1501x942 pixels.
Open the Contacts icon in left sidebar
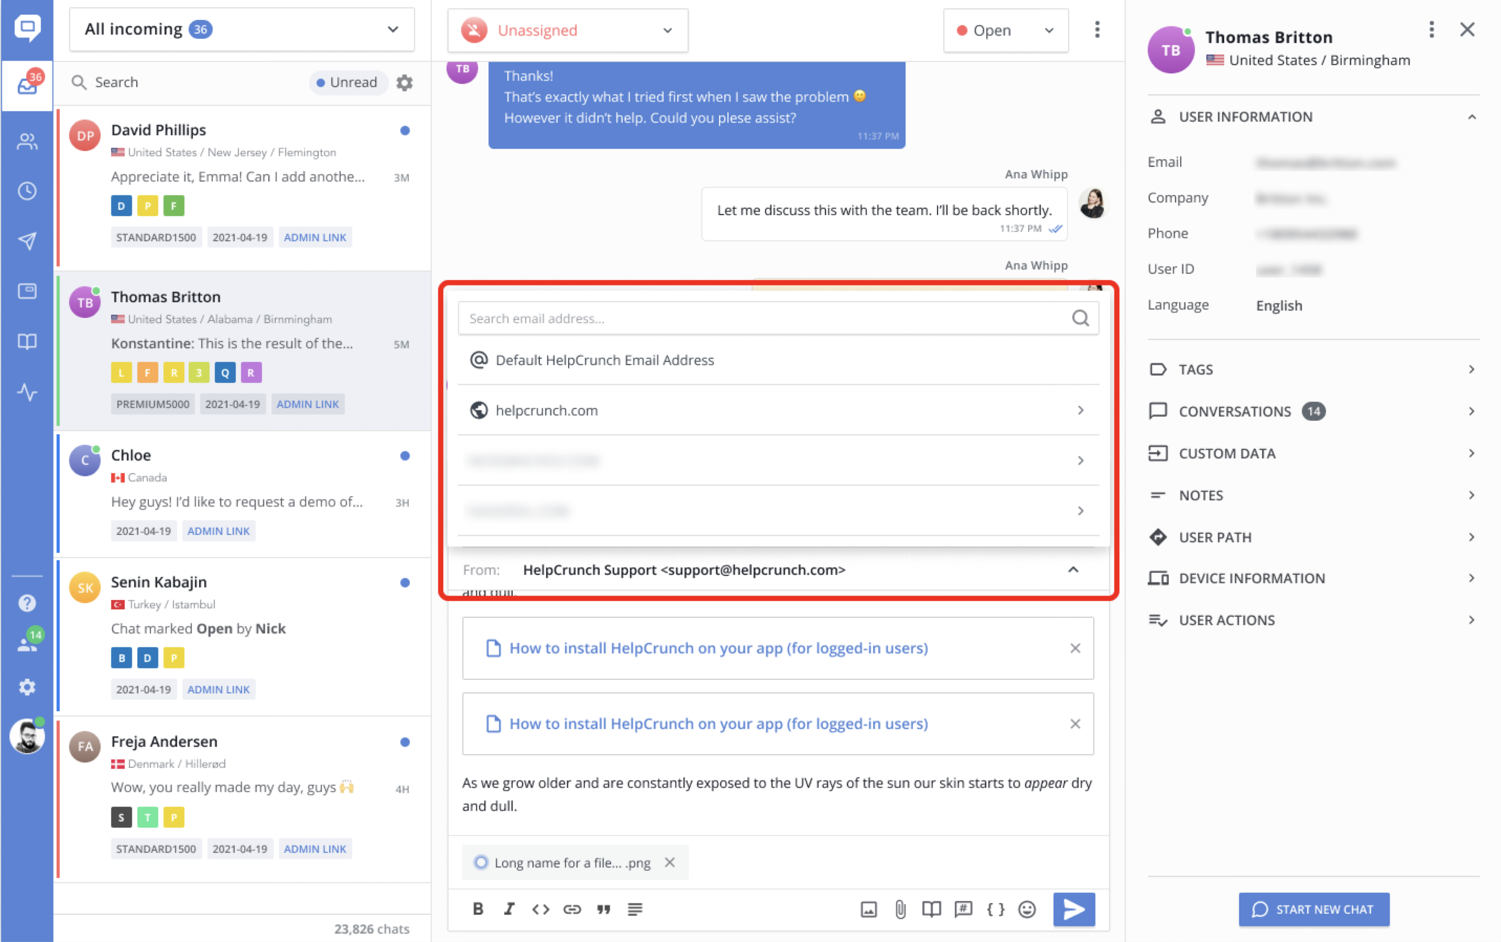click(x=27, y=141)
